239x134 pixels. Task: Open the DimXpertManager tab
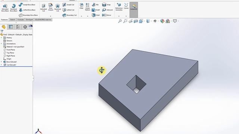(25, 27)
